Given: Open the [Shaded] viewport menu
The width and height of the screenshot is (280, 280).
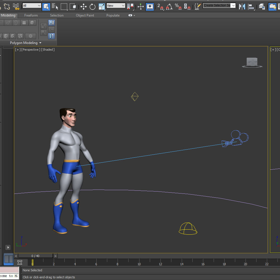Looking at the screenshot, I should click(48, 50).
